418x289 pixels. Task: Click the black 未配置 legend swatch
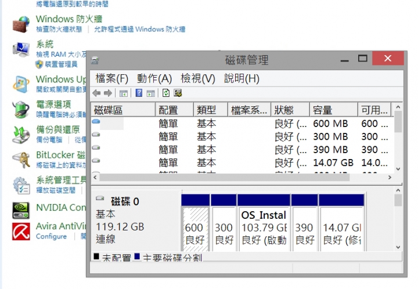point(96,257)
